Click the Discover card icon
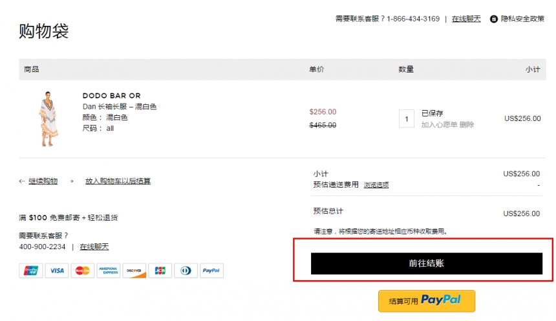Viewport: 556px width, 321px height. point(134,271)
